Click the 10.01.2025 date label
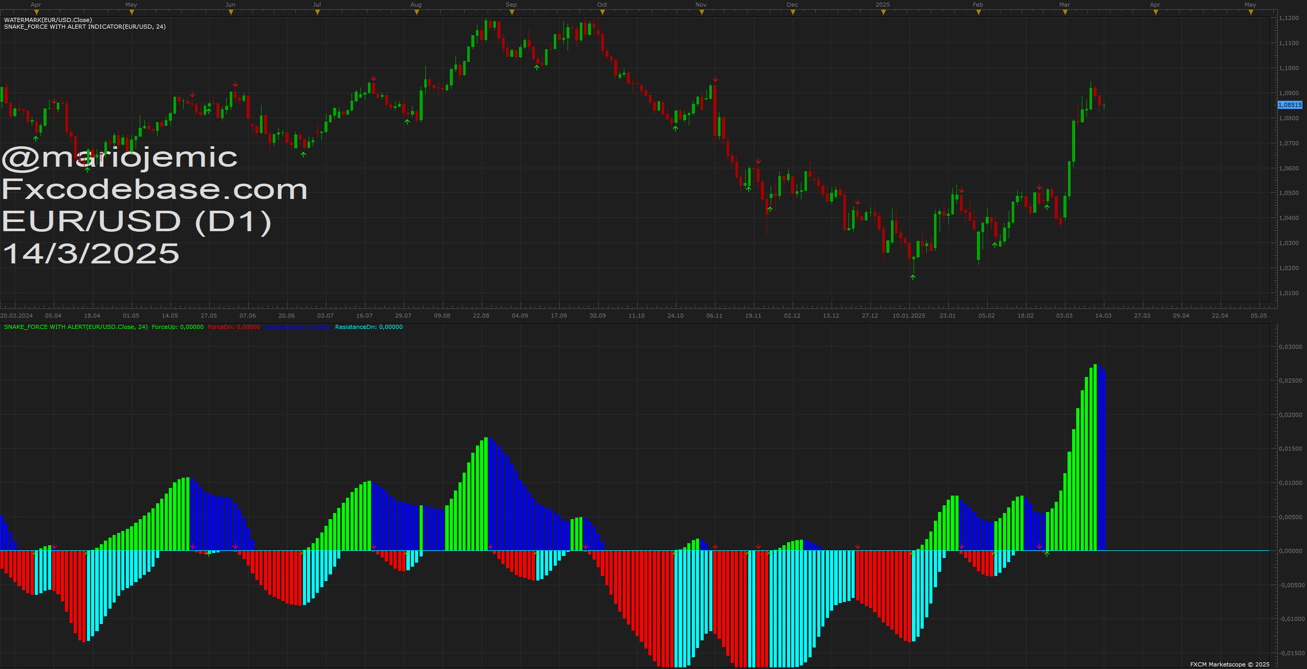 (x=909, y=316)
